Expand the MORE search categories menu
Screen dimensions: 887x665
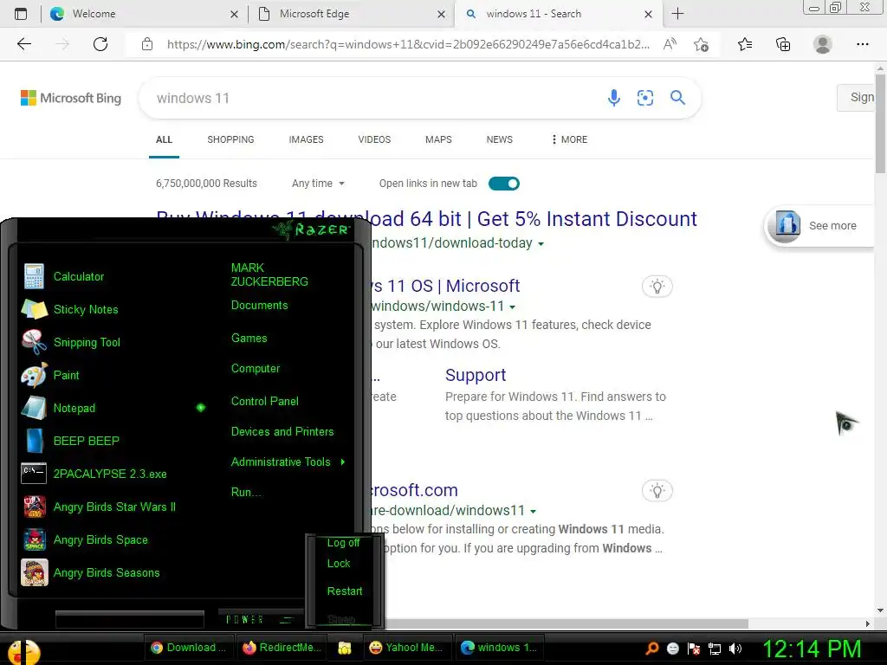(x=569, y=139)
